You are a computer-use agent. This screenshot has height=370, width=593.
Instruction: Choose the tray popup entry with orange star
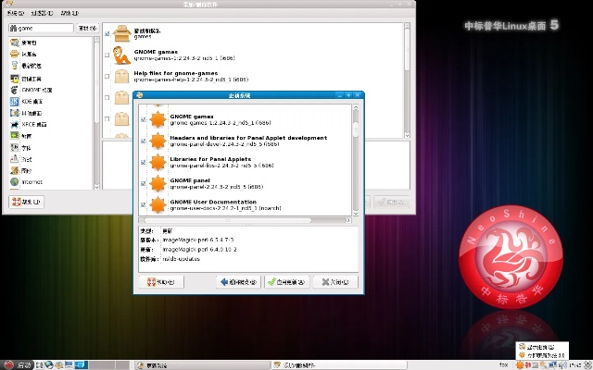[x=541, y=355]
